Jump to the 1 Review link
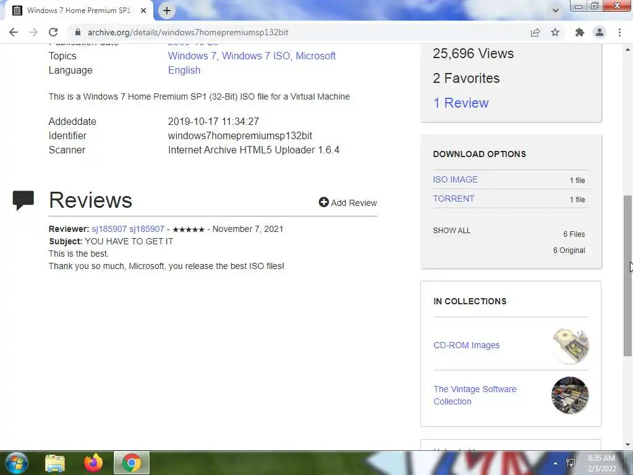Image resolution: width=633 pixels, height=475 pixels. [461, 103]
